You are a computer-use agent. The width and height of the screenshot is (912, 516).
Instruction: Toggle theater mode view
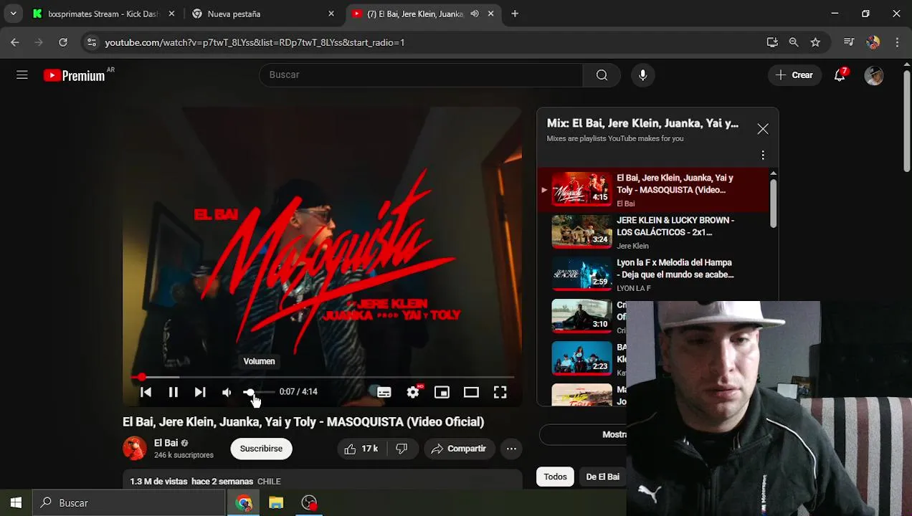click(471, 392)
